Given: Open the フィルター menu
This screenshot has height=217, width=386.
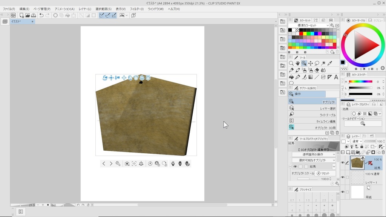Looking at the screenshot, I should coord(136,9).
